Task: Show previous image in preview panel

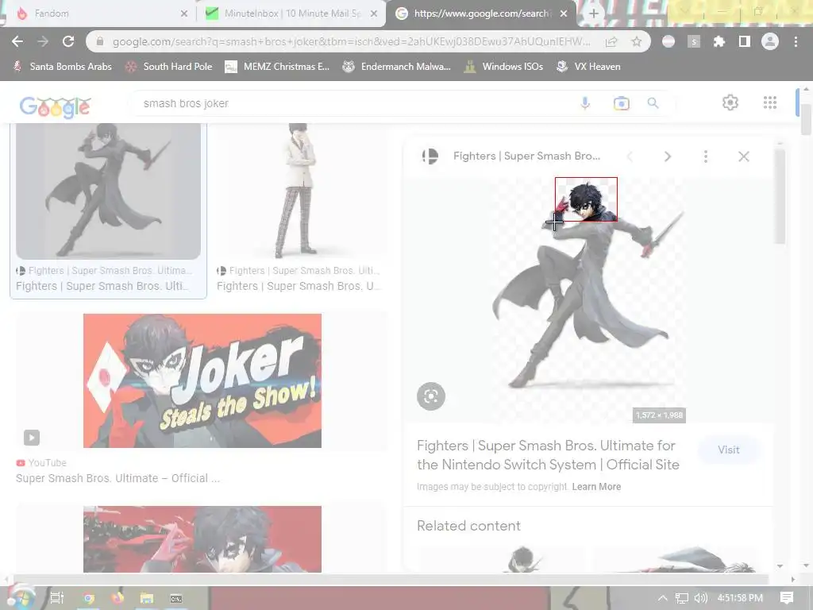Action: pyautogui.click(x=630, y=156)
